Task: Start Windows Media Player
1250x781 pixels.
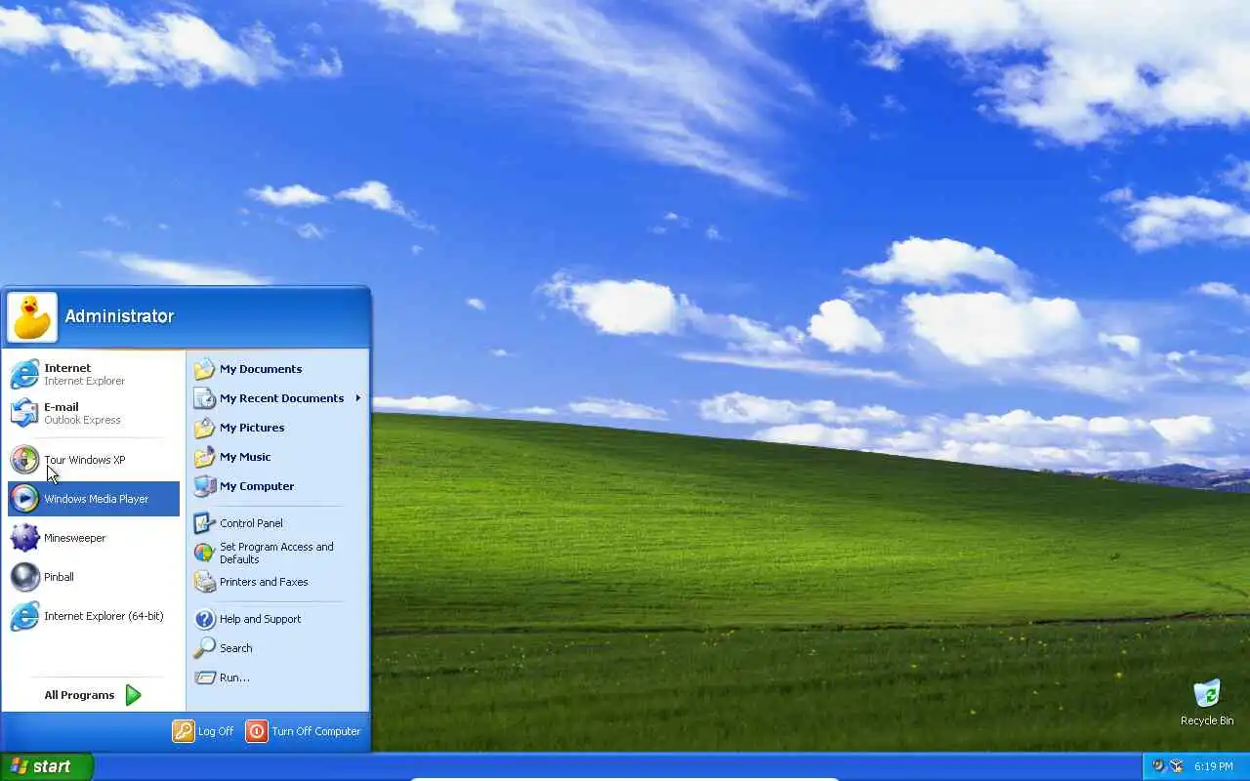Action: [x=94, y=499]
